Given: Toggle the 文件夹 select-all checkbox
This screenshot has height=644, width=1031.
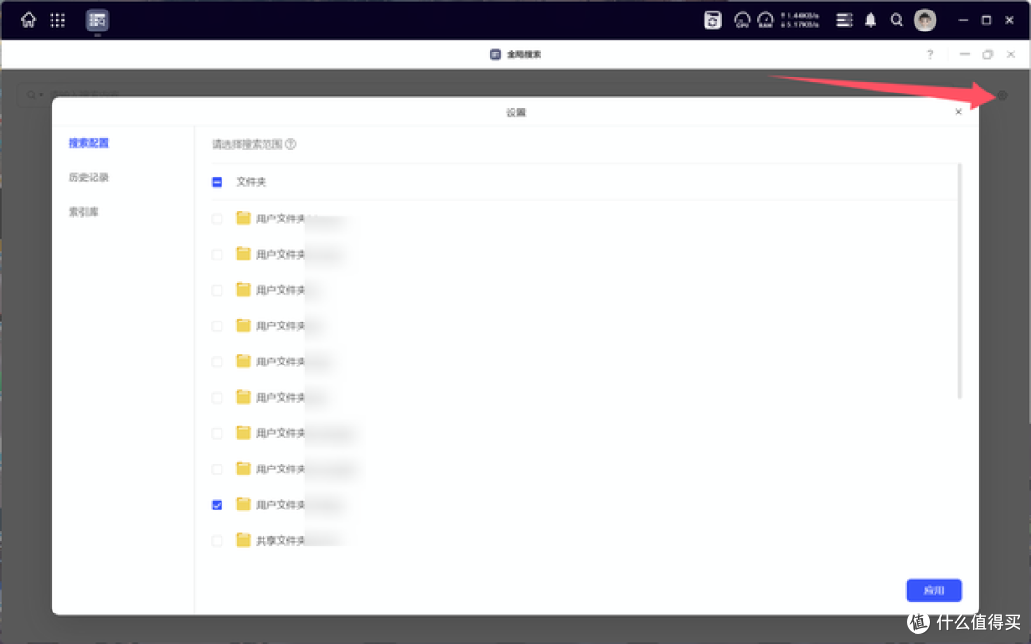Looking at the screenshot, I should click(217, 182).
